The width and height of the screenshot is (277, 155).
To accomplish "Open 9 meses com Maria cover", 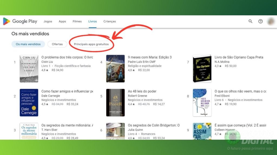I will click(x=115, y=69).
